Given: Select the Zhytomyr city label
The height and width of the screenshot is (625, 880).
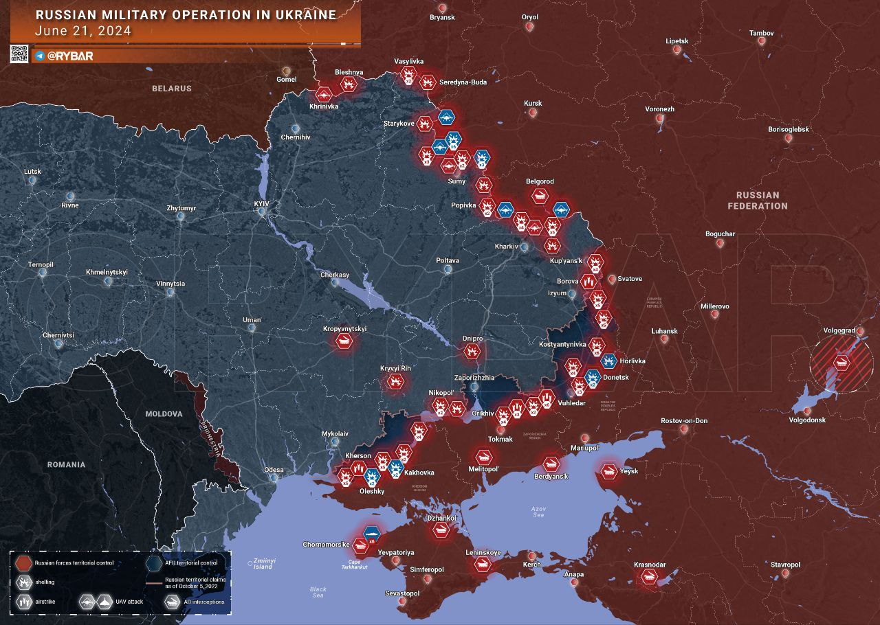Looking at the screenshot, I should (181, 207).
